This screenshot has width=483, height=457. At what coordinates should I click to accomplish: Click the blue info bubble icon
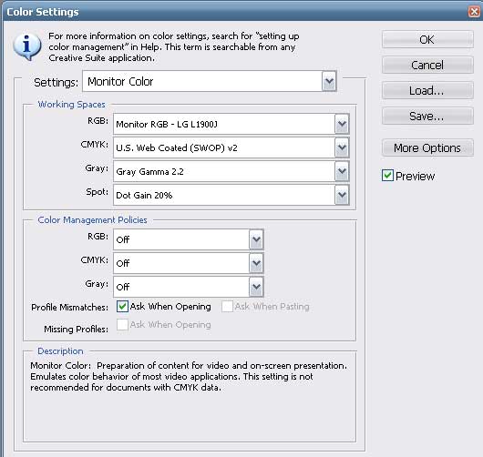pos(27,46)
